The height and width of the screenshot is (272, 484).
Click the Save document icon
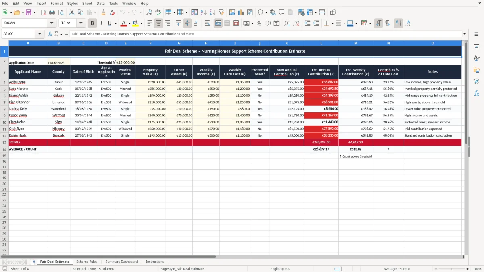(29, 12)
